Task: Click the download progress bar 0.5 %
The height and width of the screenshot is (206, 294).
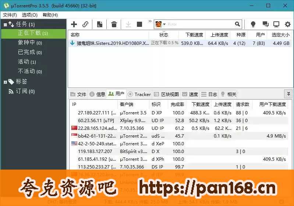Action: coord(164,43)
